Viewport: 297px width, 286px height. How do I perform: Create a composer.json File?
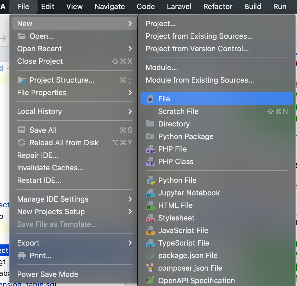pyautogui.click(x=190, y=268)
